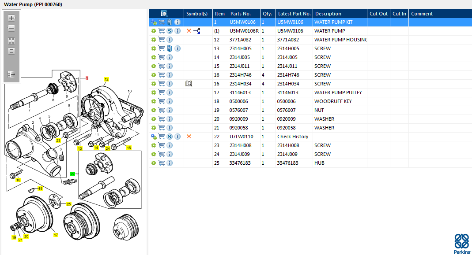Click the gear icon on the 2314J011 row

154,66
